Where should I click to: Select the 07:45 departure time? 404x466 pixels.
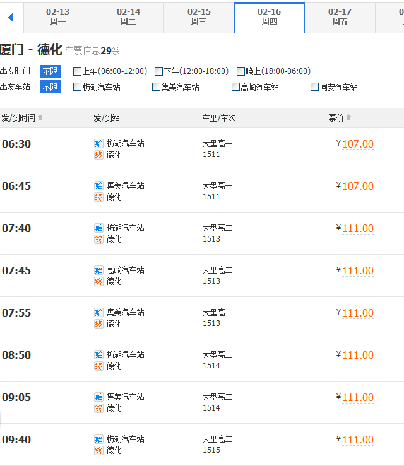tap(16, 271)
